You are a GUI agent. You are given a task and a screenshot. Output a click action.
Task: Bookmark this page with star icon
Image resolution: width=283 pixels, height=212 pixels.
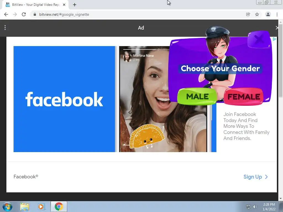coord(257,14)
